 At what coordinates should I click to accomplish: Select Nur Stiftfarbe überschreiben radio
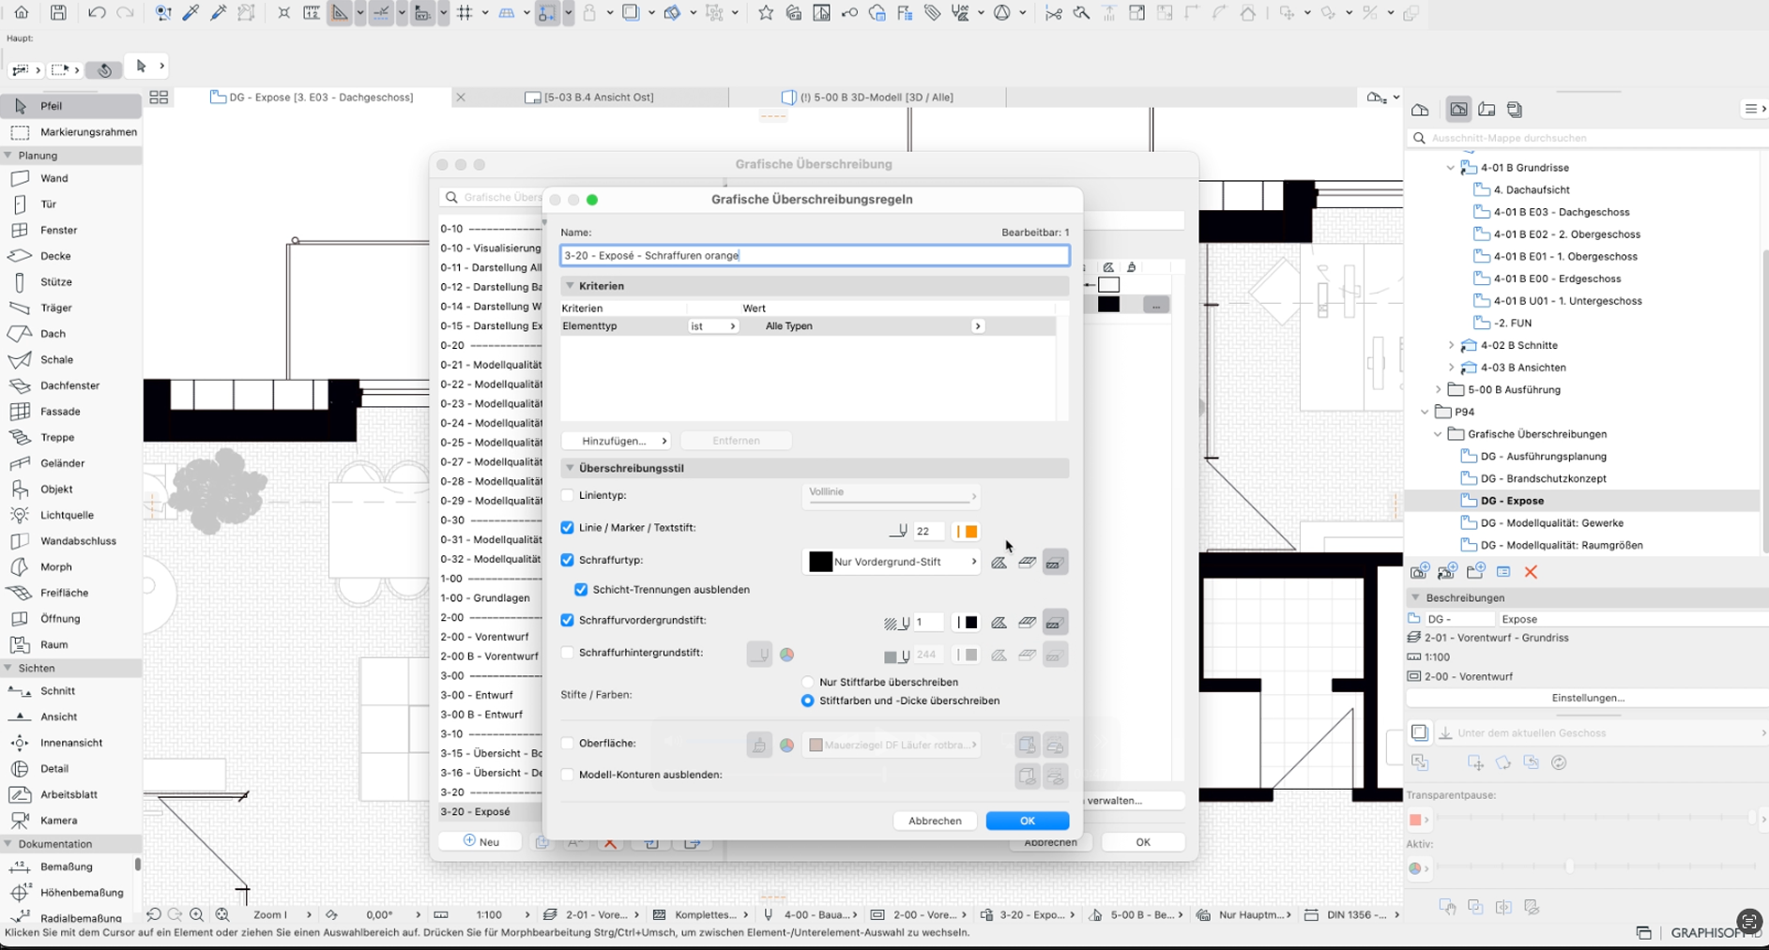[807, 682]
